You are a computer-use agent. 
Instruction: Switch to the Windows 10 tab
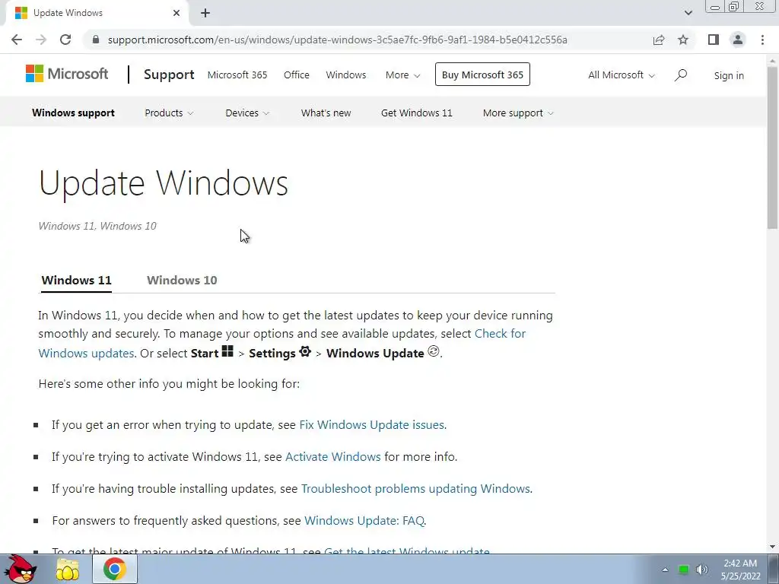click(182, 280)
